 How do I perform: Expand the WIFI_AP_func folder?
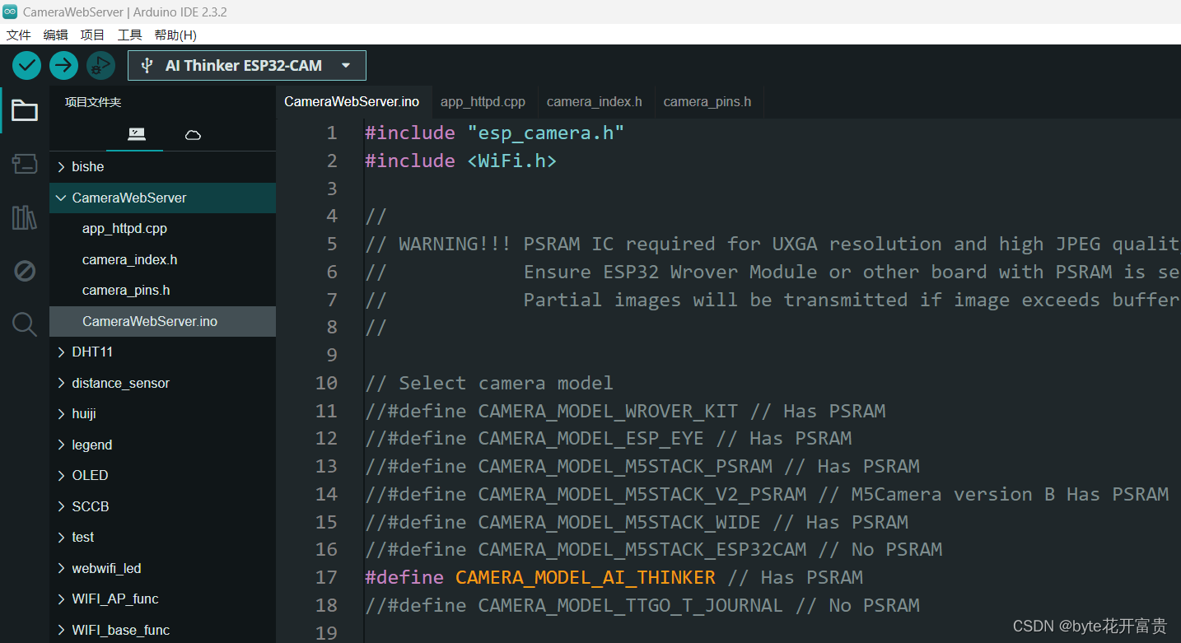(x=163, y=599)
